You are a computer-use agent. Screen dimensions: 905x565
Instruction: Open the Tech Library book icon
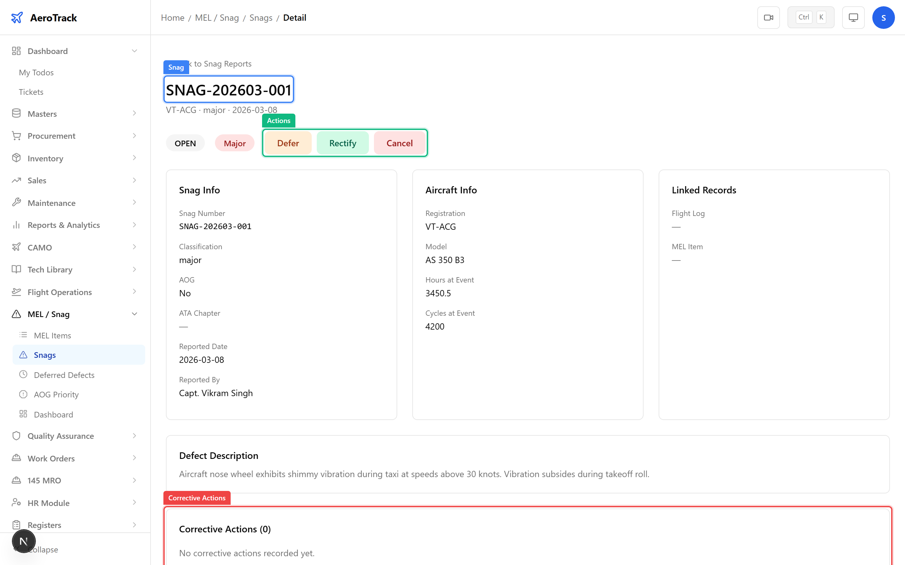point(16,269)
